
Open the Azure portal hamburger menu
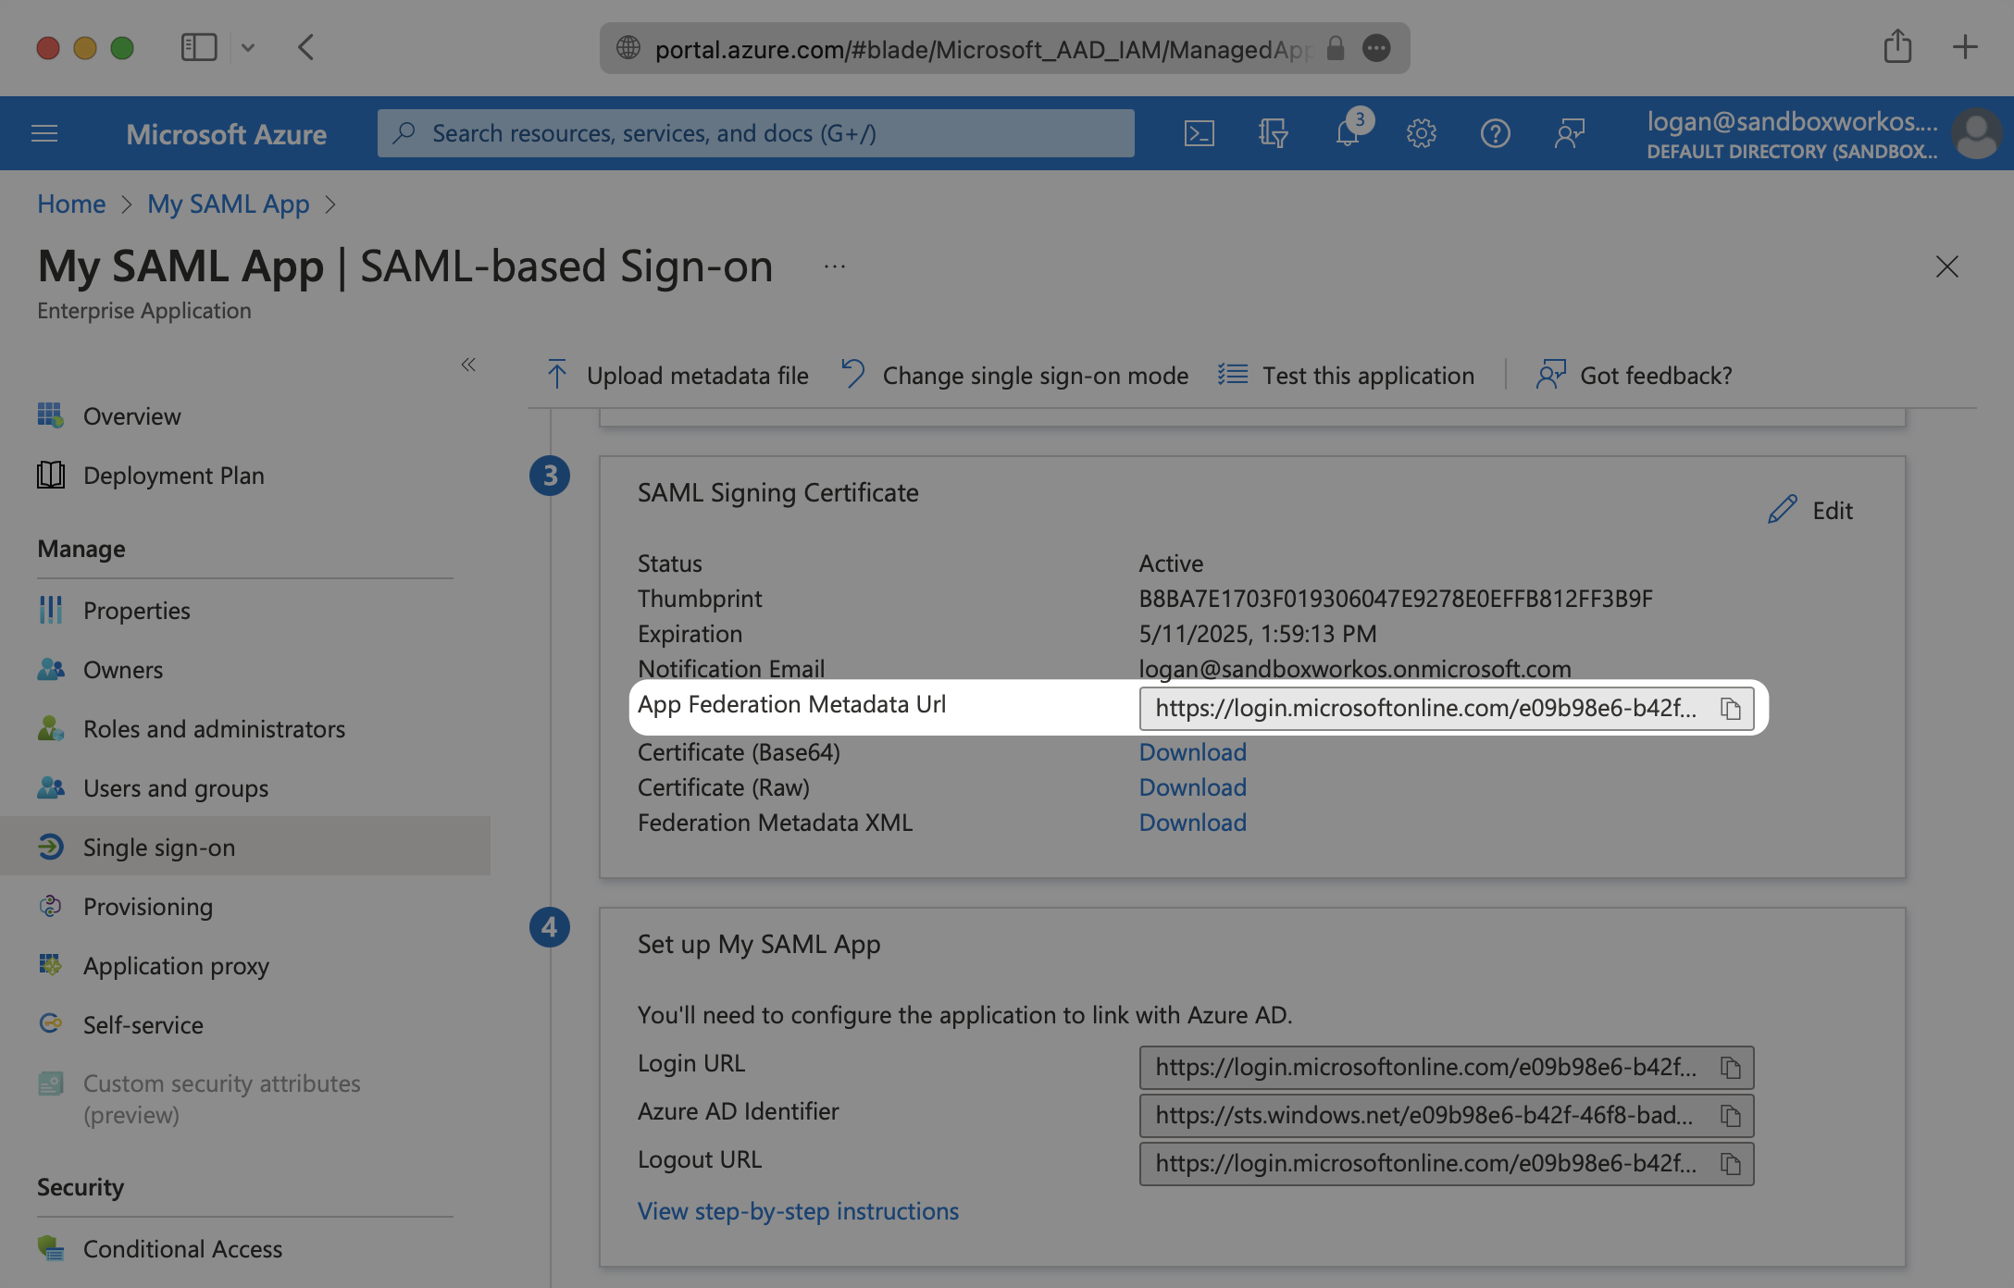44,134
